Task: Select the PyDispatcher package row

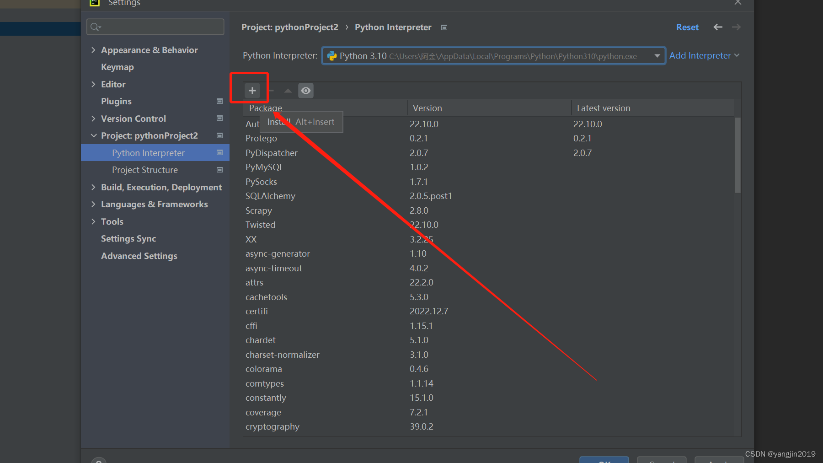Action: point(489,153)
